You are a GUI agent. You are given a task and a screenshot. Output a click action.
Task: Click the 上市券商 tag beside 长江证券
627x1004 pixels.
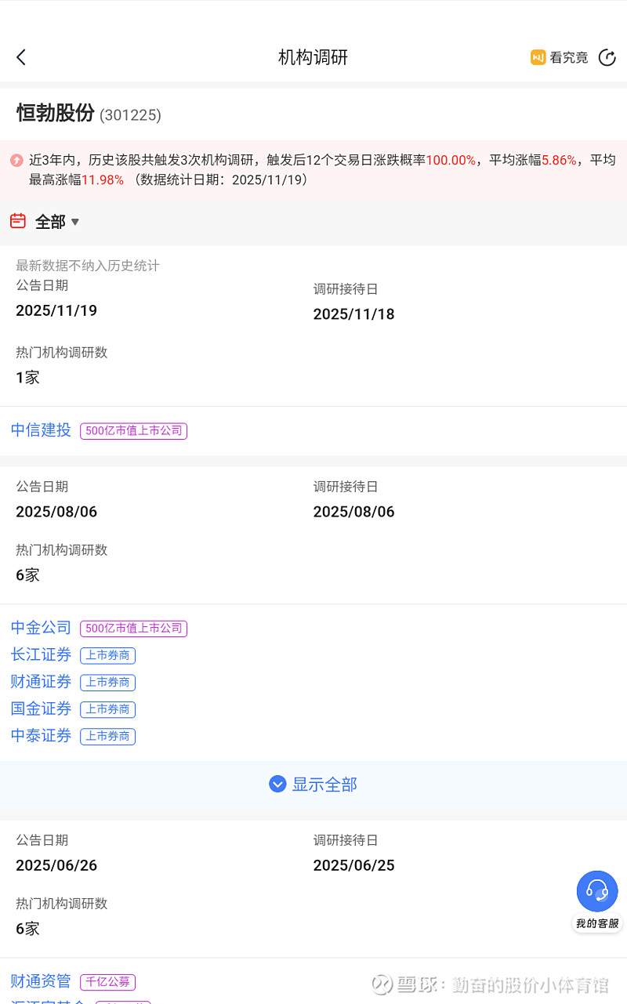pos(107,655)
